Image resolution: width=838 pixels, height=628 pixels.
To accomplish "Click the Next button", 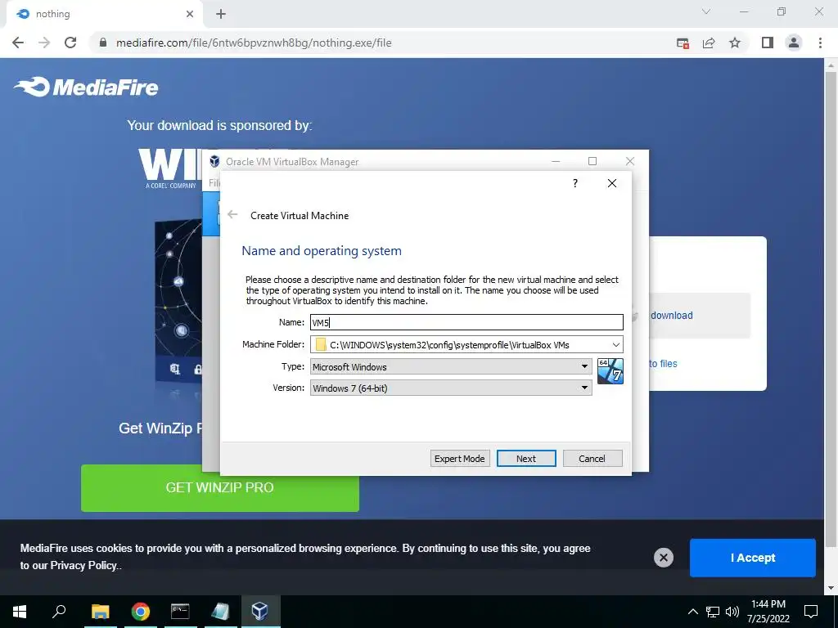I will click(526, 458).
